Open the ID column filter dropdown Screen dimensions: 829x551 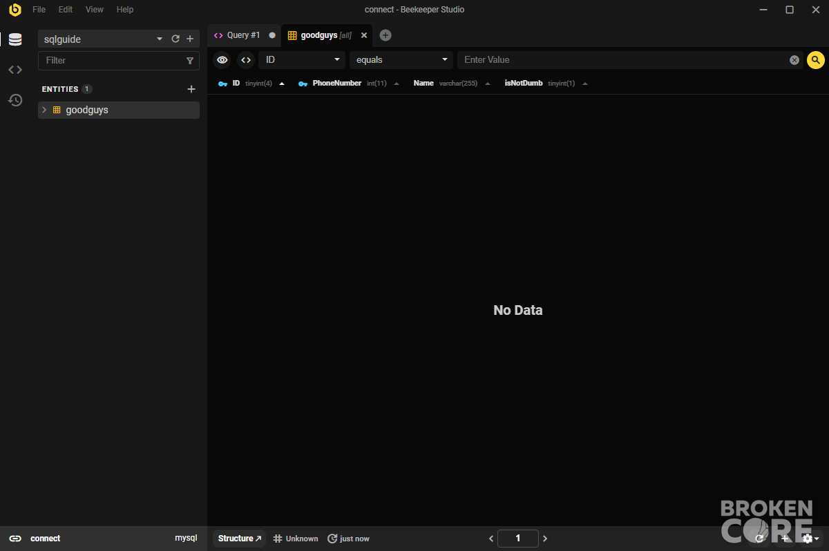pos(302,60)
